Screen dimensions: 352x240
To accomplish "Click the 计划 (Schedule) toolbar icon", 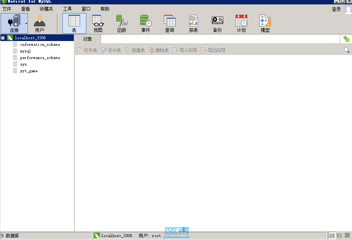I will pyautogui.click(x=241, y=23).
